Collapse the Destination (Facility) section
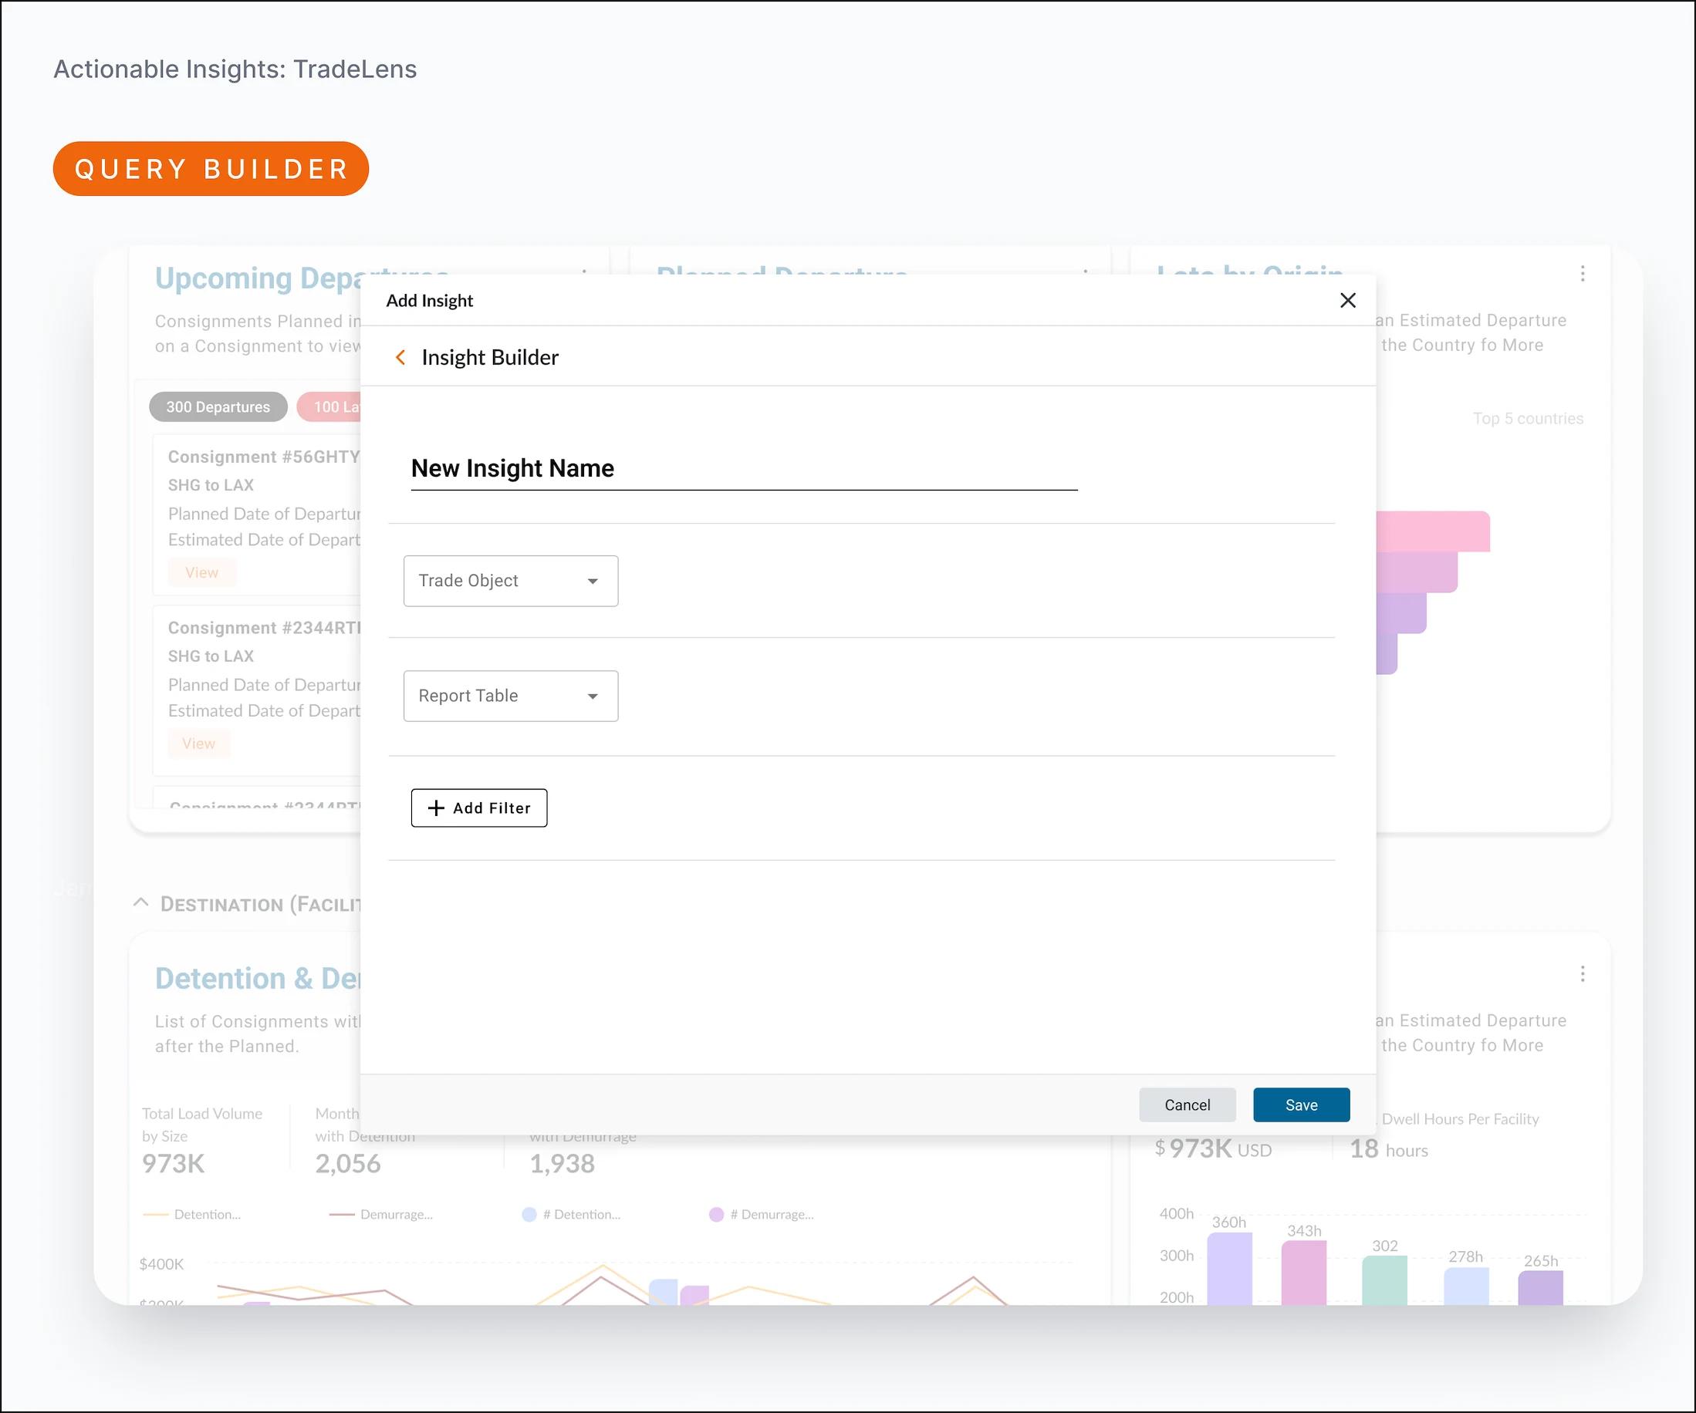 pos(140,902)
